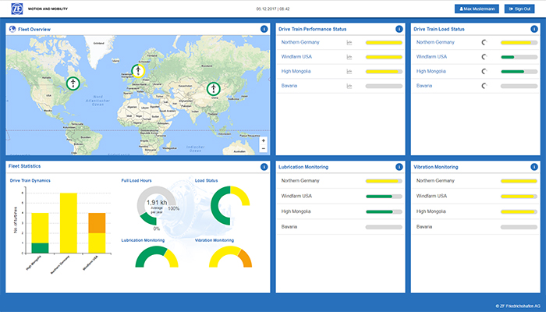Screen dimensions: 546x312
Task: Click the ZF logo in the header
Action: click(x=17, y=9)
